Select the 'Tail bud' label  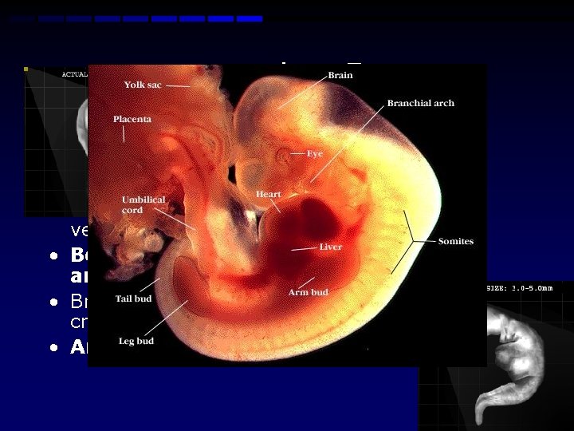point(134,299)
